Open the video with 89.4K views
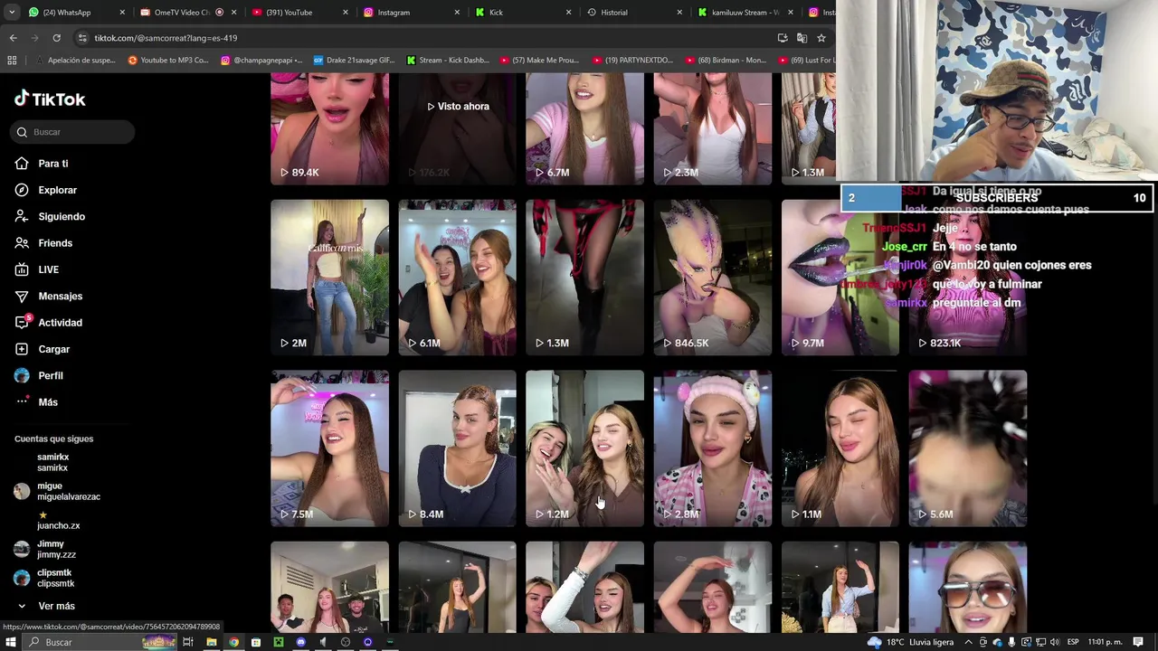 [329, 128]
